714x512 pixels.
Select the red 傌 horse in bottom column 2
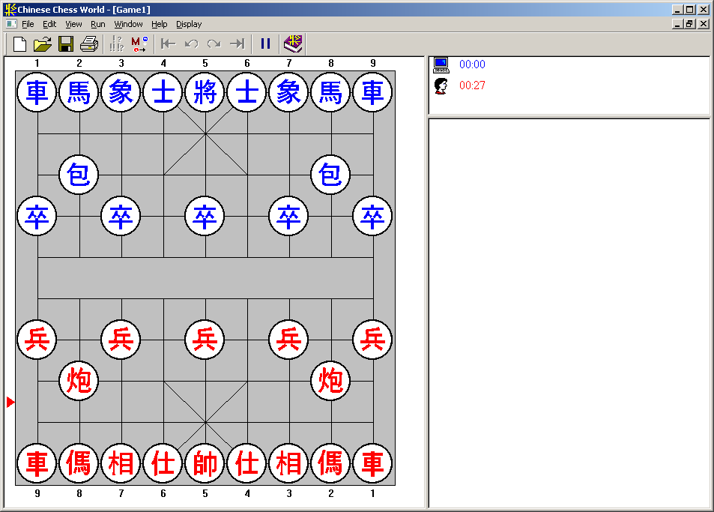coord(330,463)
